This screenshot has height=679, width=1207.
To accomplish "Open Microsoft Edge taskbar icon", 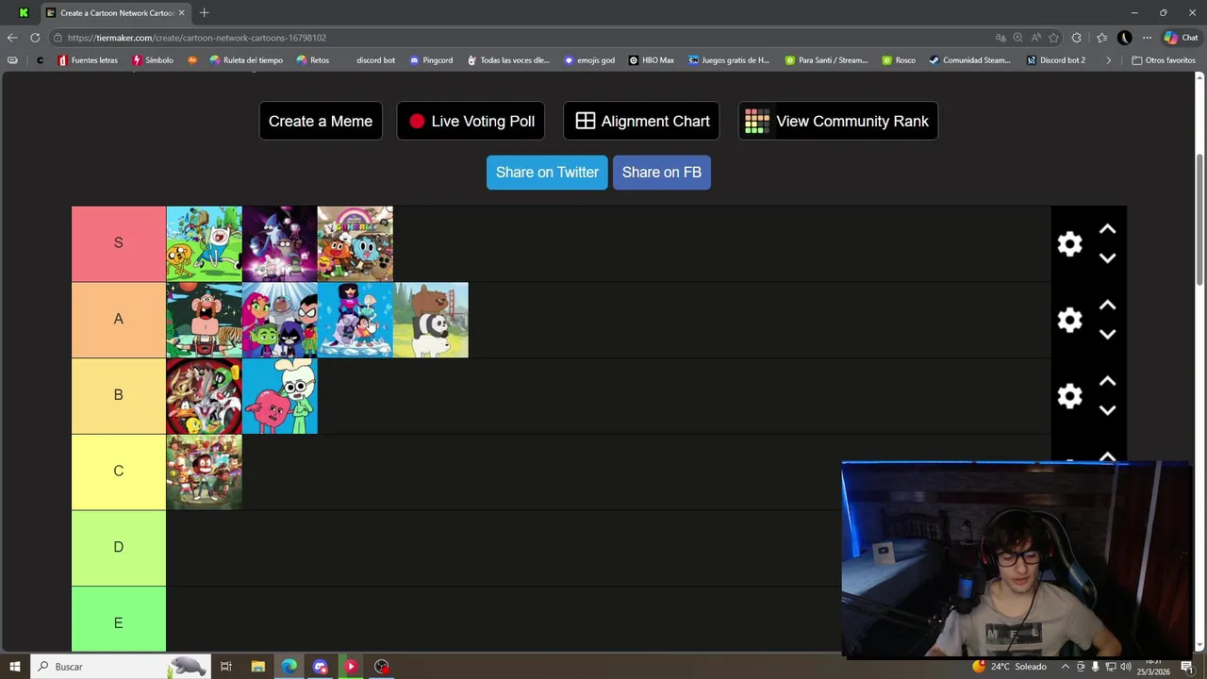I will pos(289,667).
